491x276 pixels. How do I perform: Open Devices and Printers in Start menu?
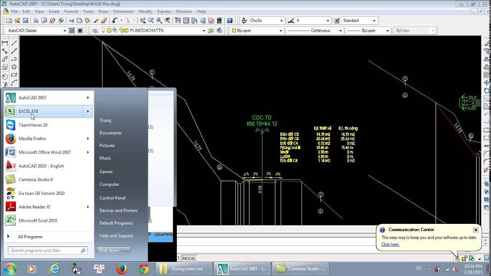(x=119, y=210)
